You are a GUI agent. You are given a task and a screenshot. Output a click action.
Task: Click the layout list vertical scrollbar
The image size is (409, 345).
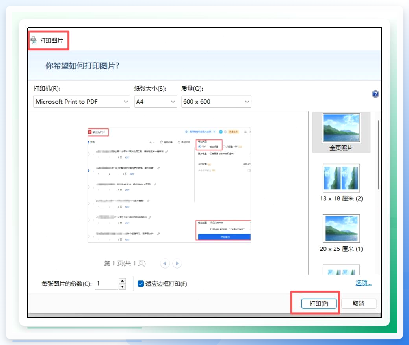(x=378, y=154)
